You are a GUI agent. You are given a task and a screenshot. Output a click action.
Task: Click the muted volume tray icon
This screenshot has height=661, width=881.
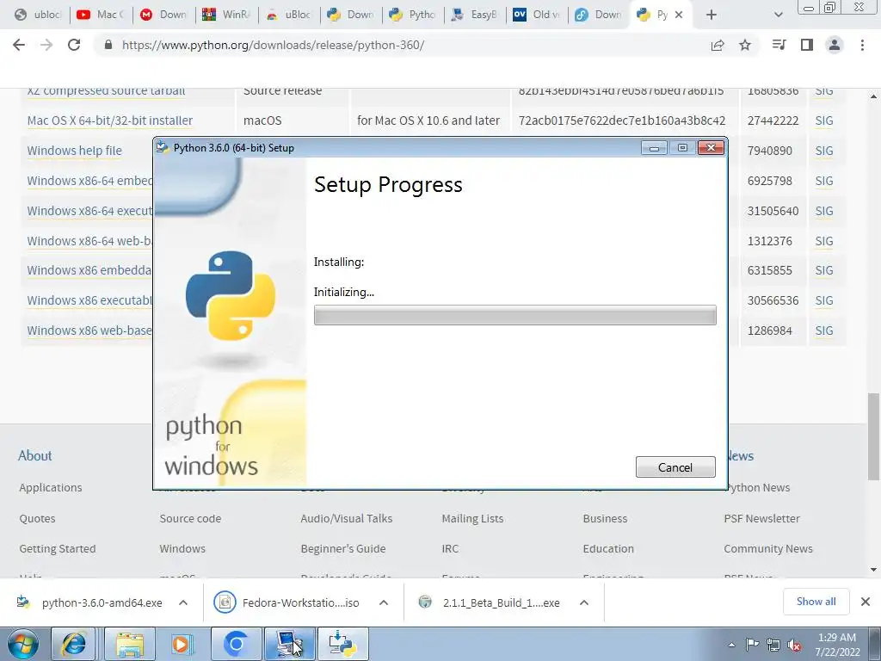click(x=794, y=645)
